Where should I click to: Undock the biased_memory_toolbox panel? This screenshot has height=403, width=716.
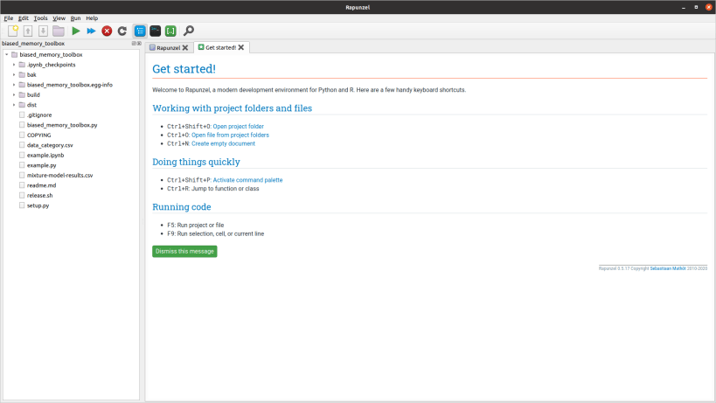(x=134, y=44)
